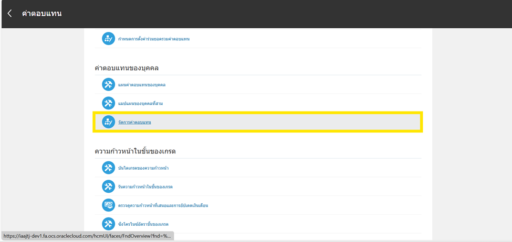This screenshot has width=512, height=242.
Task: Open the แมปแผนของบุคคลที่สาม link
Action: click(140, 104)
